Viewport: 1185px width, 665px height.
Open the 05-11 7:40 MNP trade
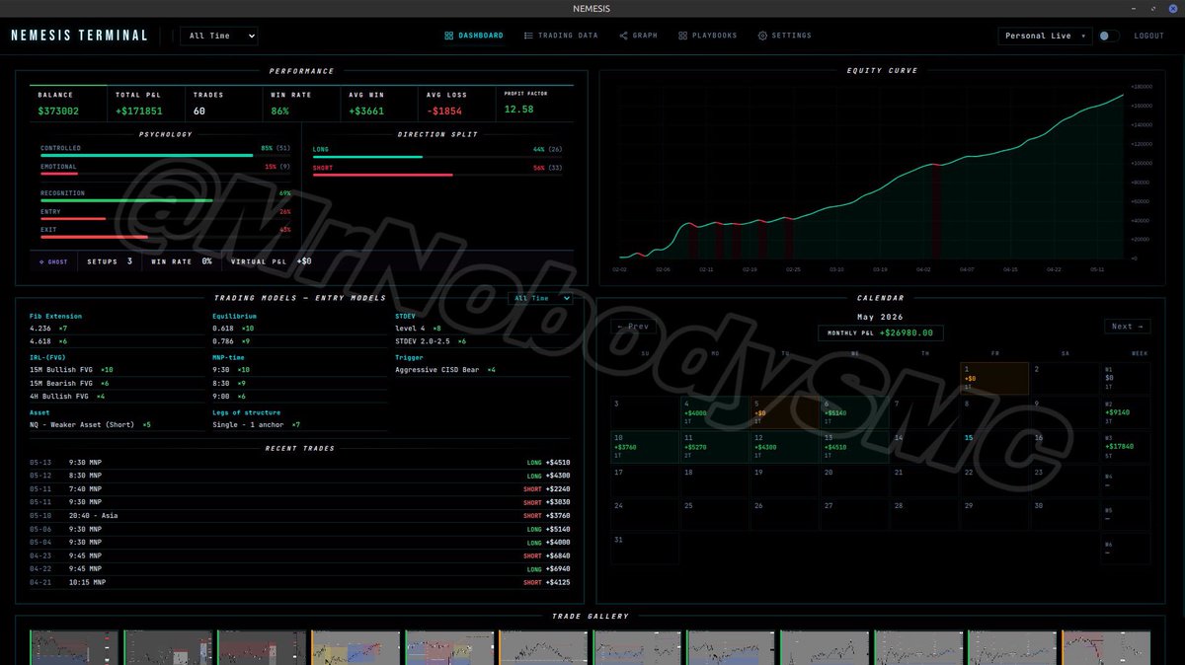point(300,488)
